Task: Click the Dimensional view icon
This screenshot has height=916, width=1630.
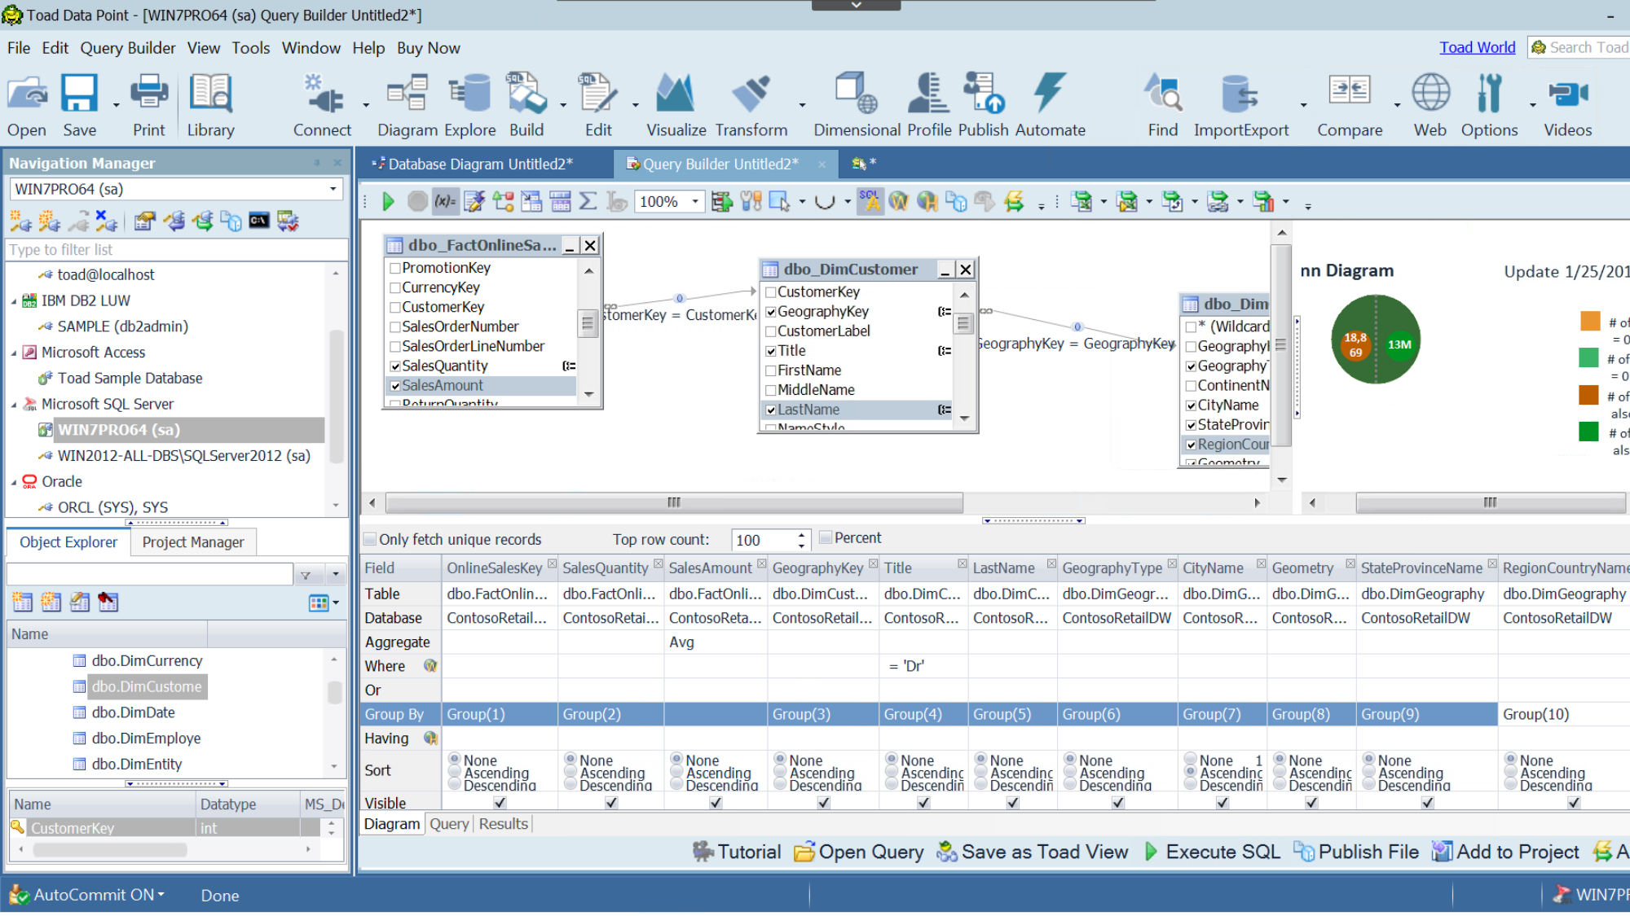Action: click(857, 94)
